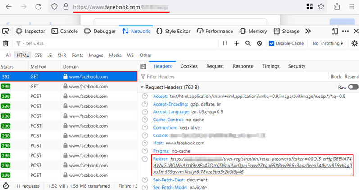
Task: Click the browser address bar URL
Action: (121, 7)
